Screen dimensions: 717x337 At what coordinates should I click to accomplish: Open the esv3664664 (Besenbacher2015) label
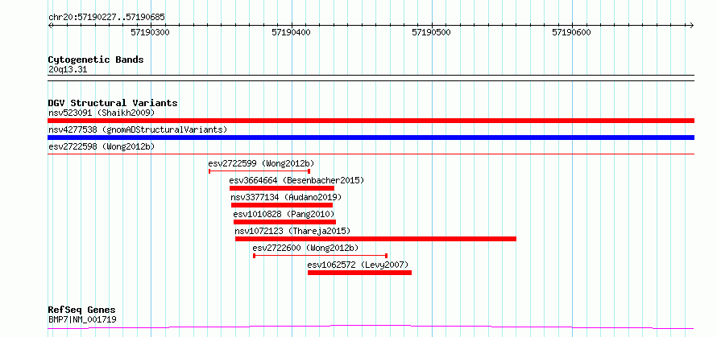(x=296, y=180)
